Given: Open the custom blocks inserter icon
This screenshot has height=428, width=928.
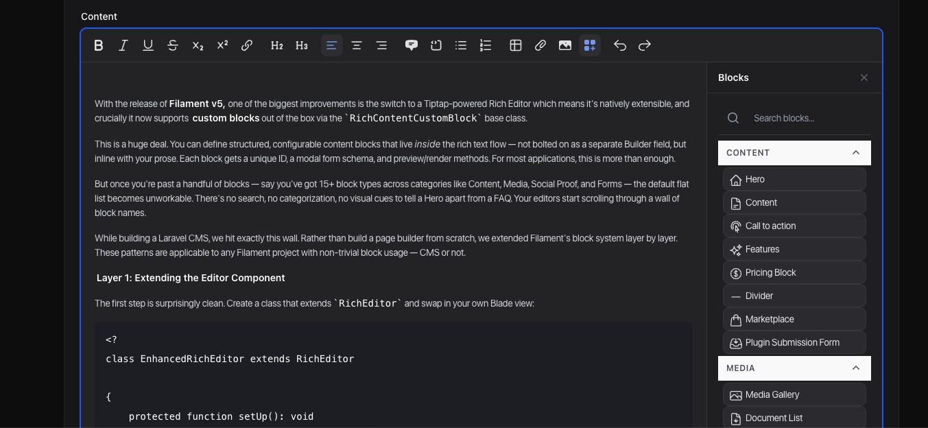Looking at the screenshot, I should pyautogui.click(x=590, y=45).
